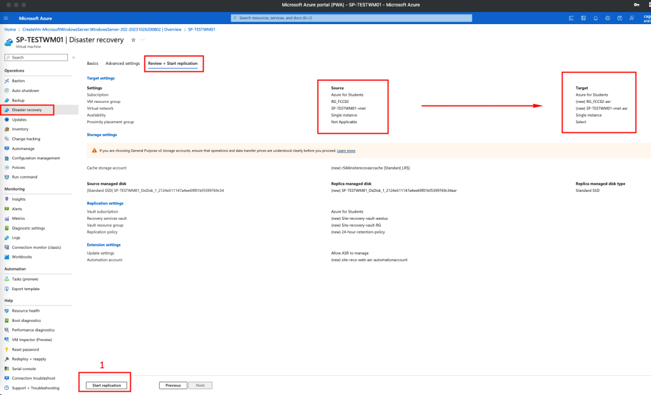Screen dimensions: 651x395
Task: Open Cloud Shell from the top bar
Action: pos(570,18)
